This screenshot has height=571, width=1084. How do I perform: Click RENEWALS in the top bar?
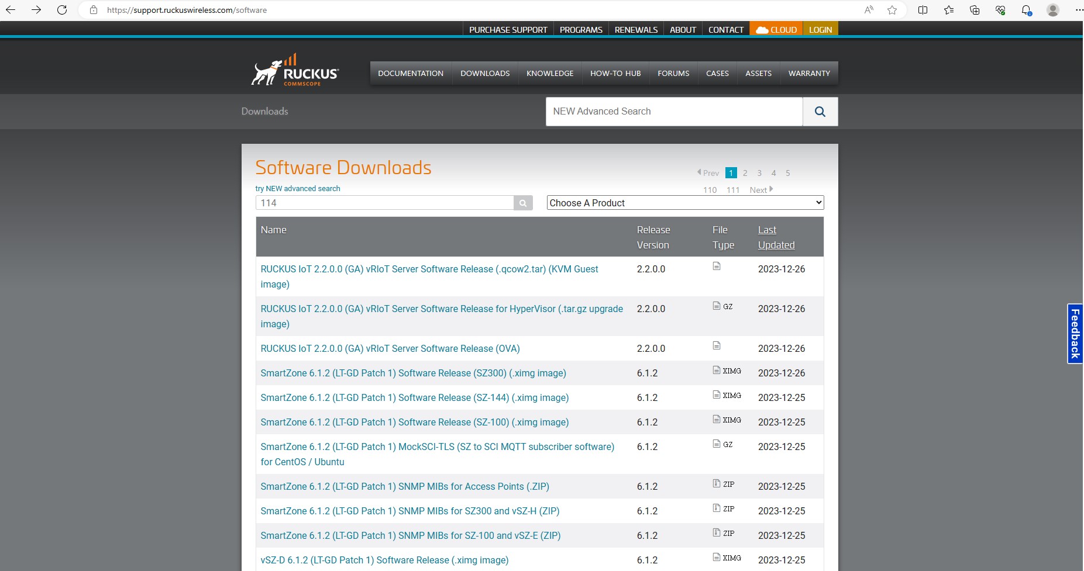coord(636,30)
